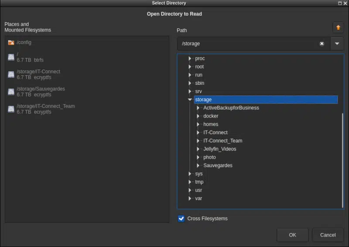Expand the docker folder arrow
This screenshot has height=247, width=349.
[x=198, y=116]
